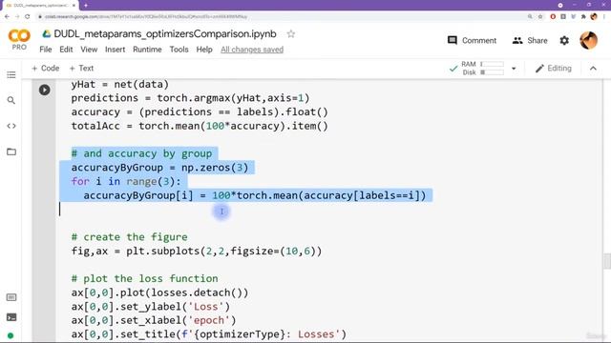Bookmark this page with the star
This screenshot has width=611, height=343.
(540, 17)
